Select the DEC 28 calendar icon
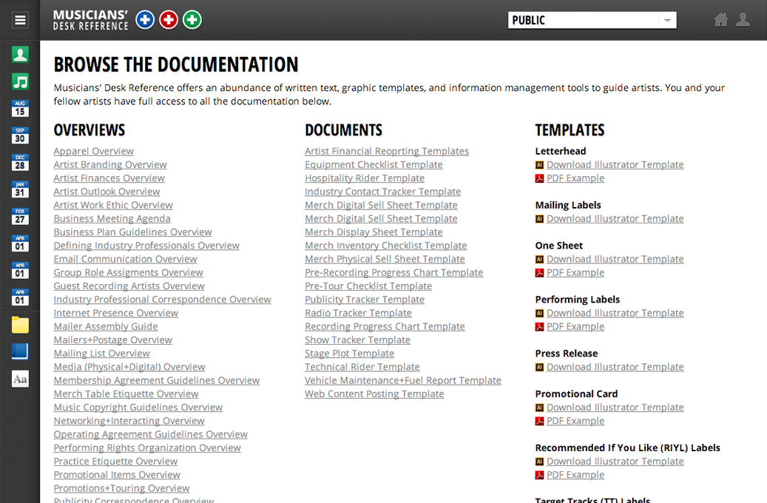The image size is (767, 503). (20, 163)
